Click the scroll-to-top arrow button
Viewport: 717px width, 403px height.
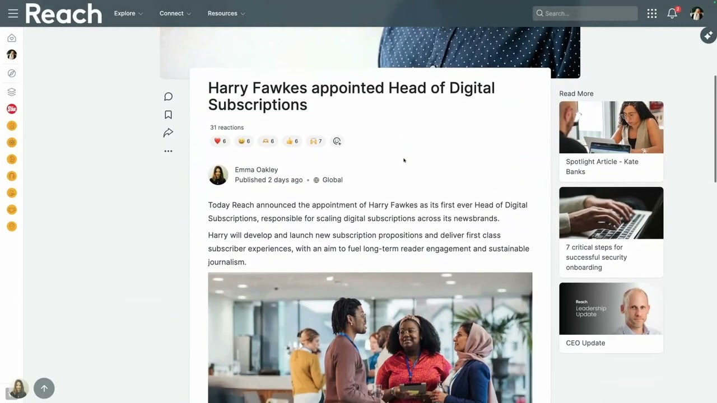44,388
